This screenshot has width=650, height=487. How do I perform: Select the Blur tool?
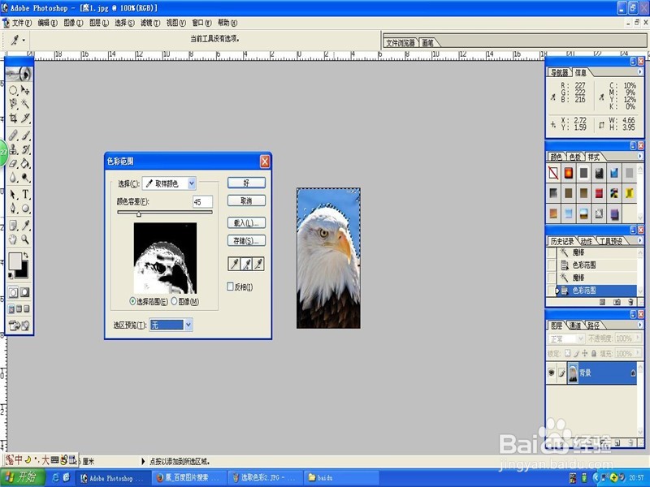13,177
